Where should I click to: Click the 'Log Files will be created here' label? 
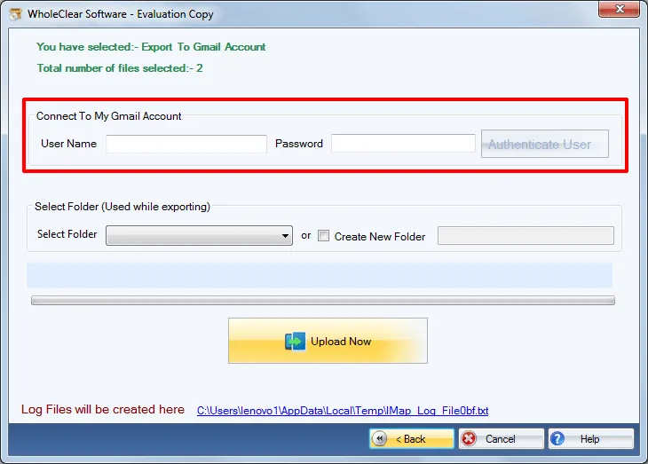tap(103, 410)
